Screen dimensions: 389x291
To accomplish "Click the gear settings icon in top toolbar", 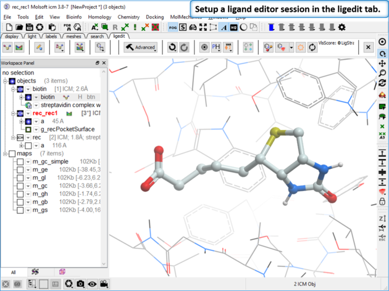I will click(x=342, y=27).
